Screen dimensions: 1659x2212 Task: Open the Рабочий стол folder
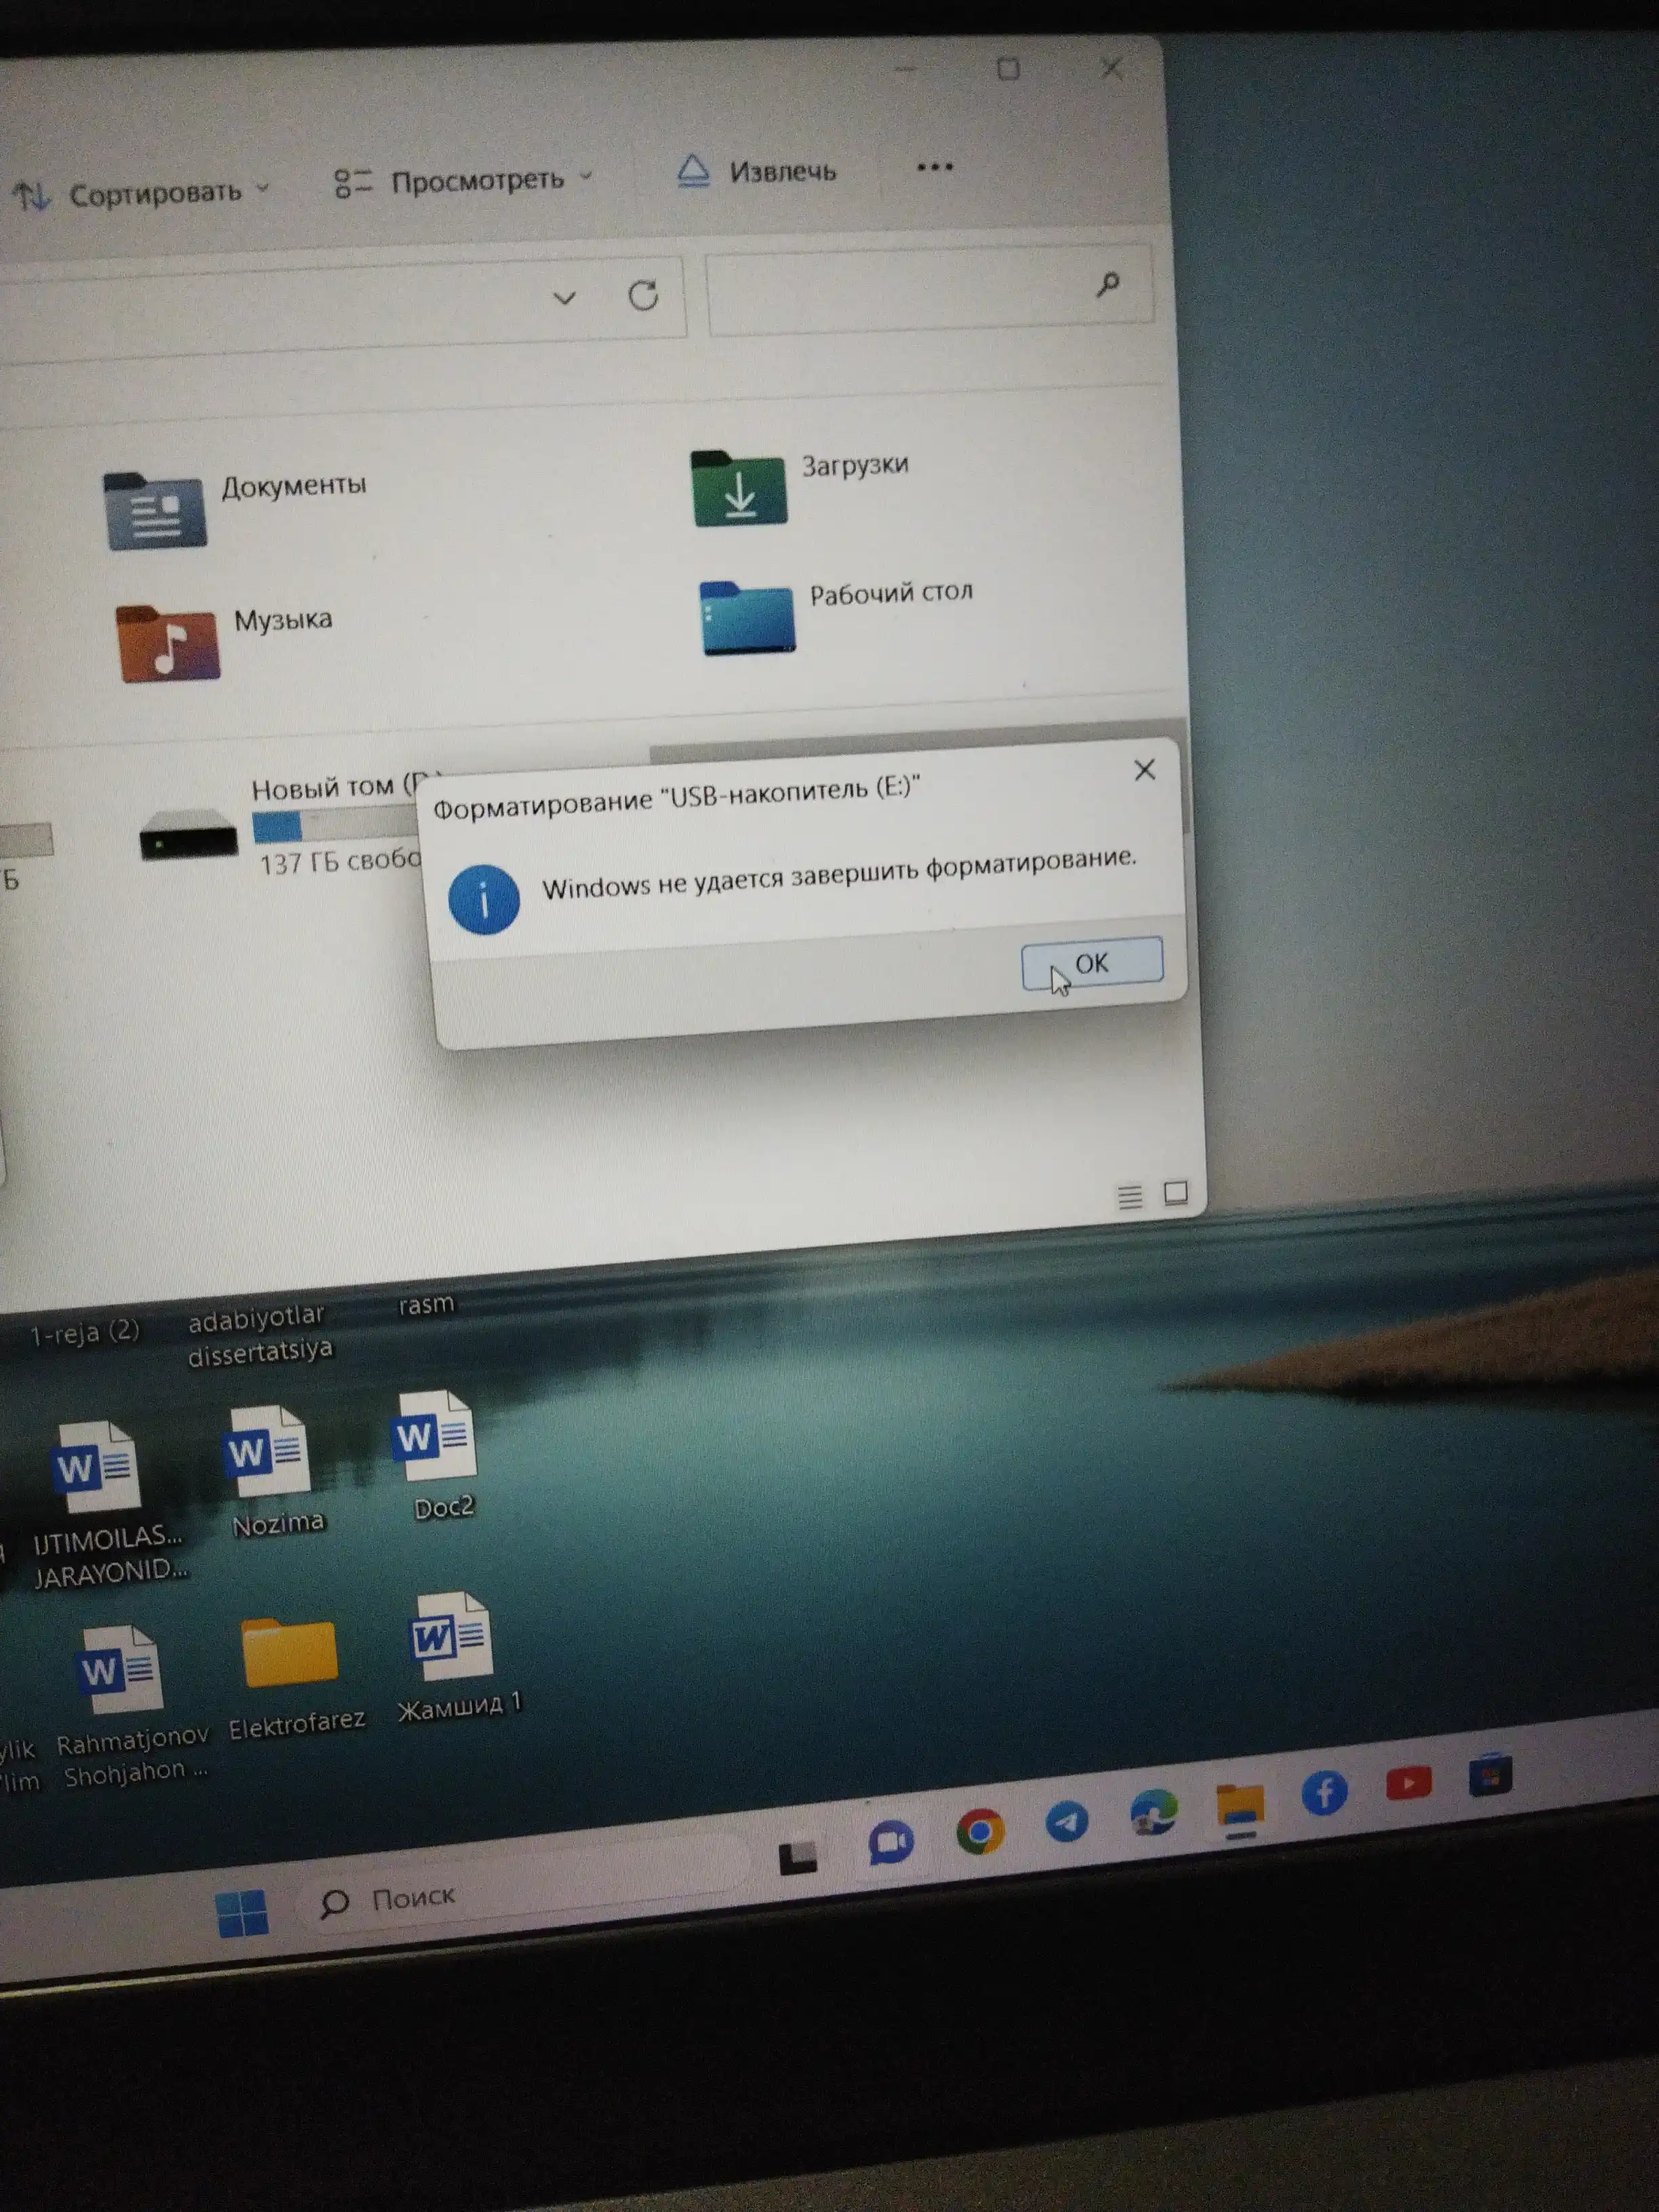[x=836, y=617]
